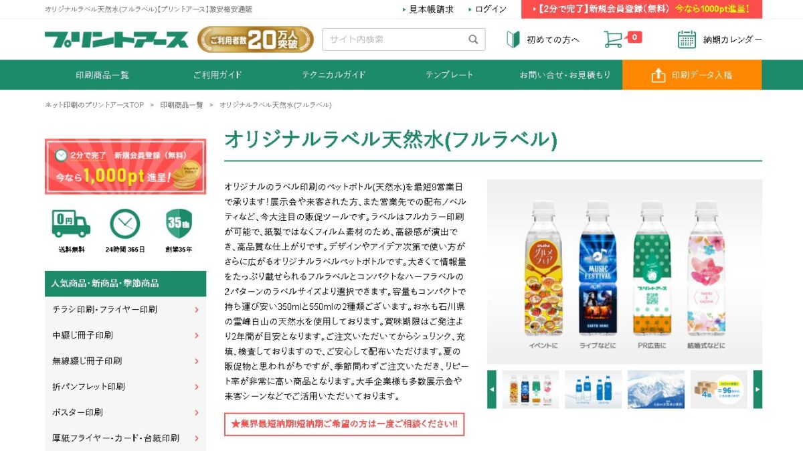The width and height of the screenshot is (803, 451).
Task: Click the 見本帳請求 link
Action: click(x=431, y=9)
